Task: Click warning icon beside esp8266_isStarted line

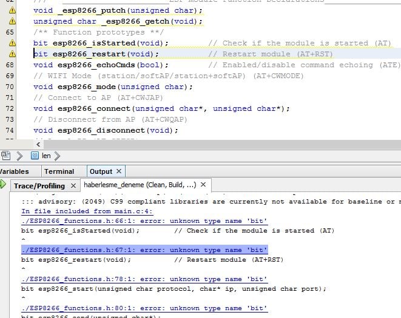Action: click(x=12, y=43)
